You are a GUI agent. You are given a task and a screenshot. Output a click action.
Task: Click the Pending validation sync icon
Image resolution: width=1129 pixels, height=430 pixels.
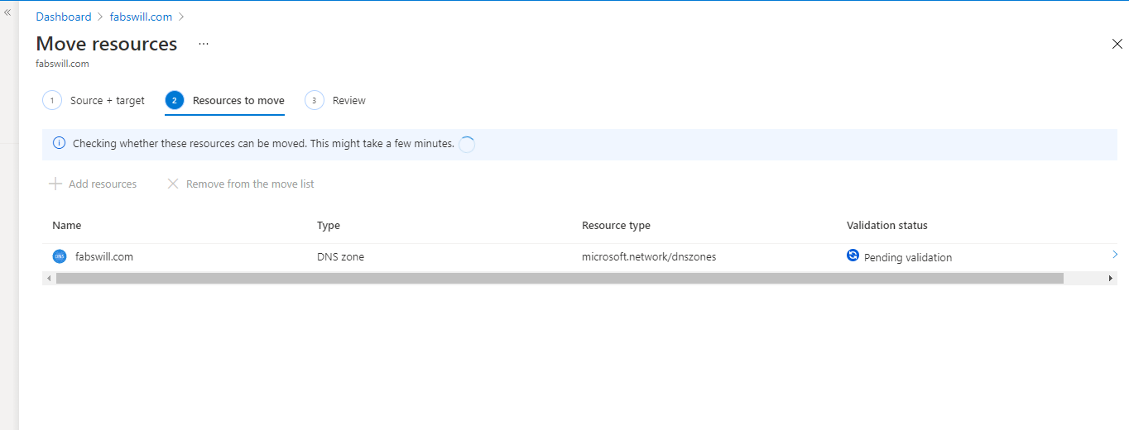coord(853,256)
